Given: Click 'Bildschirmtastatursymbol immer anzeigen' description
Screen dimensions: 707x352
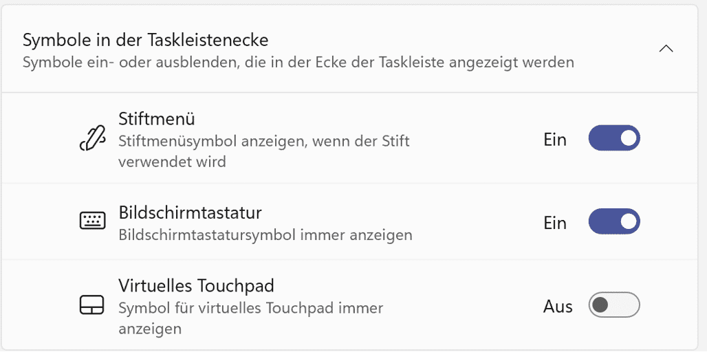Looking at the screenshot, I should point(265,235).
